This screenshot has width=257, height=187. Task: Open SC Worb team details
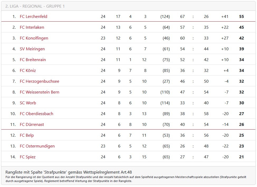(x=28, y=103)
